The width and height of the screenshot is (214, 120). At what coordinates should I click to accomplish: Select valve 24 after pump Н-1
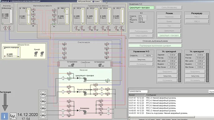coord(101,113)
